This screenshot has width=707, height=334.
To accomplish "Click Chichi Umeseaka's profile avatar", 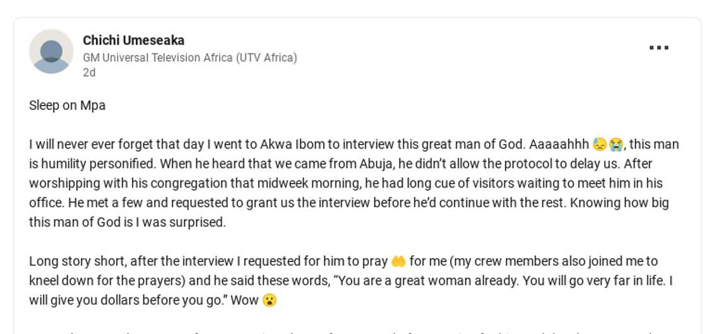I will point(51,51).
